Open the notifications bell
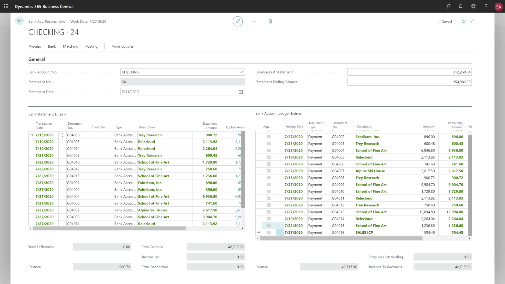The width and height of the screenshot is (505, 284). [461, 6]
